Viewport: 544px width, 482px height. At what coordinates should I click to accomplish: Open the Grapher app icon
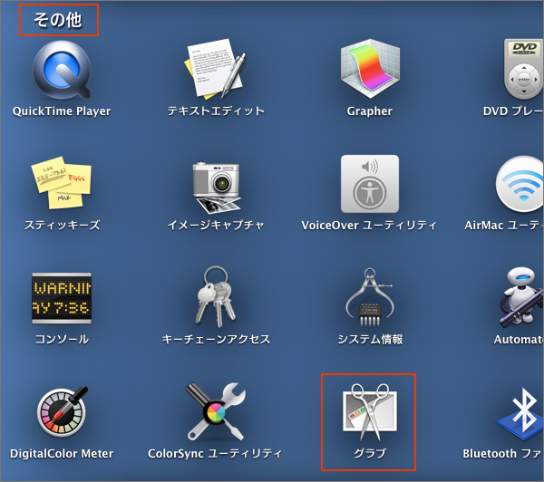(370, 69)
